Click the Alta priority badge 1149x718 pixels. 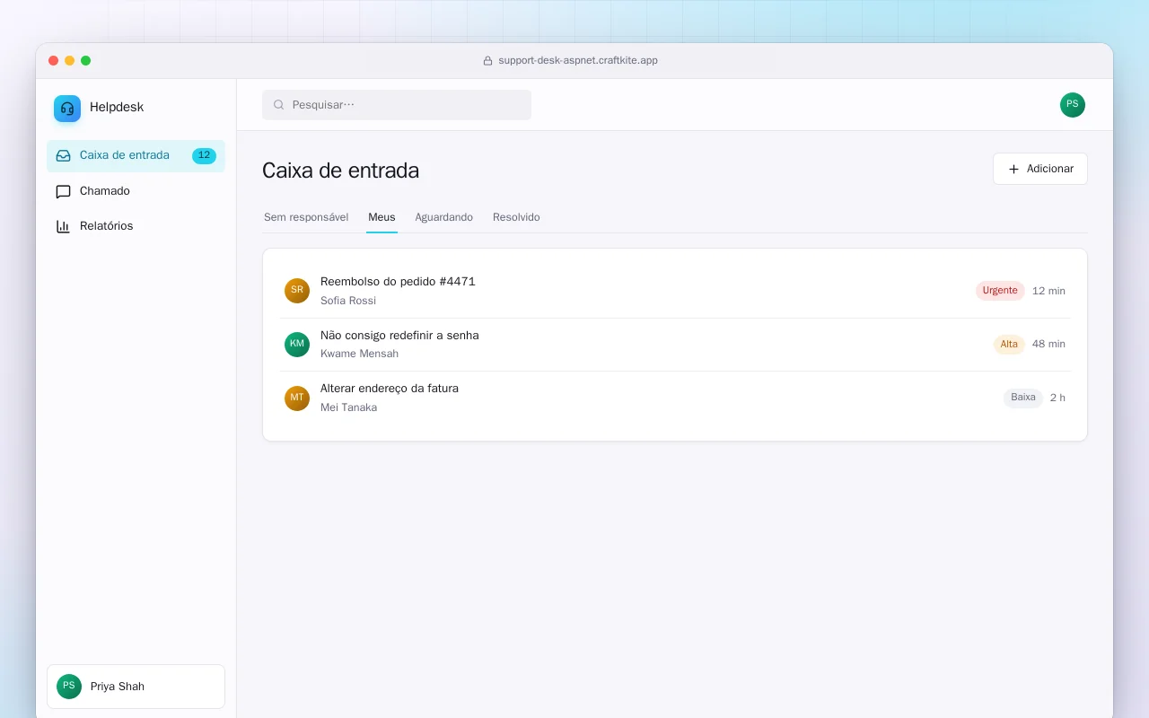(x=1009, y=345)
